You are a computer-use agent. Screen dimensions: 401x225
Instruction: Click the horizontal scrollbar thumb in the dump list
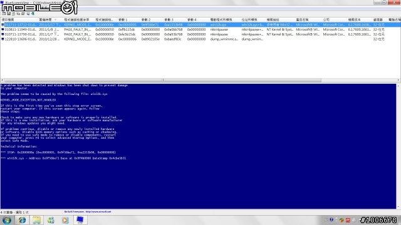pyautogui.click(x=163, y=80)
